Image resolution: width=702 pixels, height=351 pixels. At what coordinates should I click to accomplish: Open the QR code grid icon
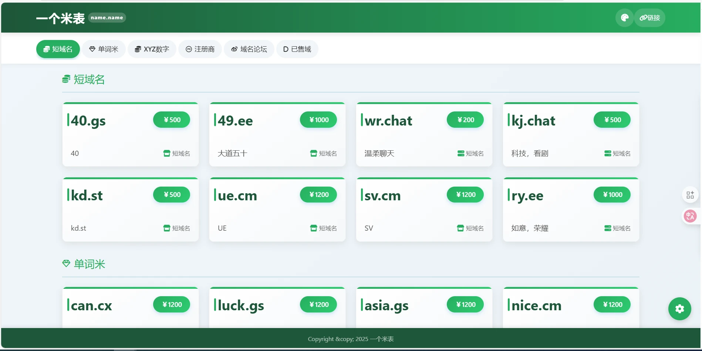point(690,195)
